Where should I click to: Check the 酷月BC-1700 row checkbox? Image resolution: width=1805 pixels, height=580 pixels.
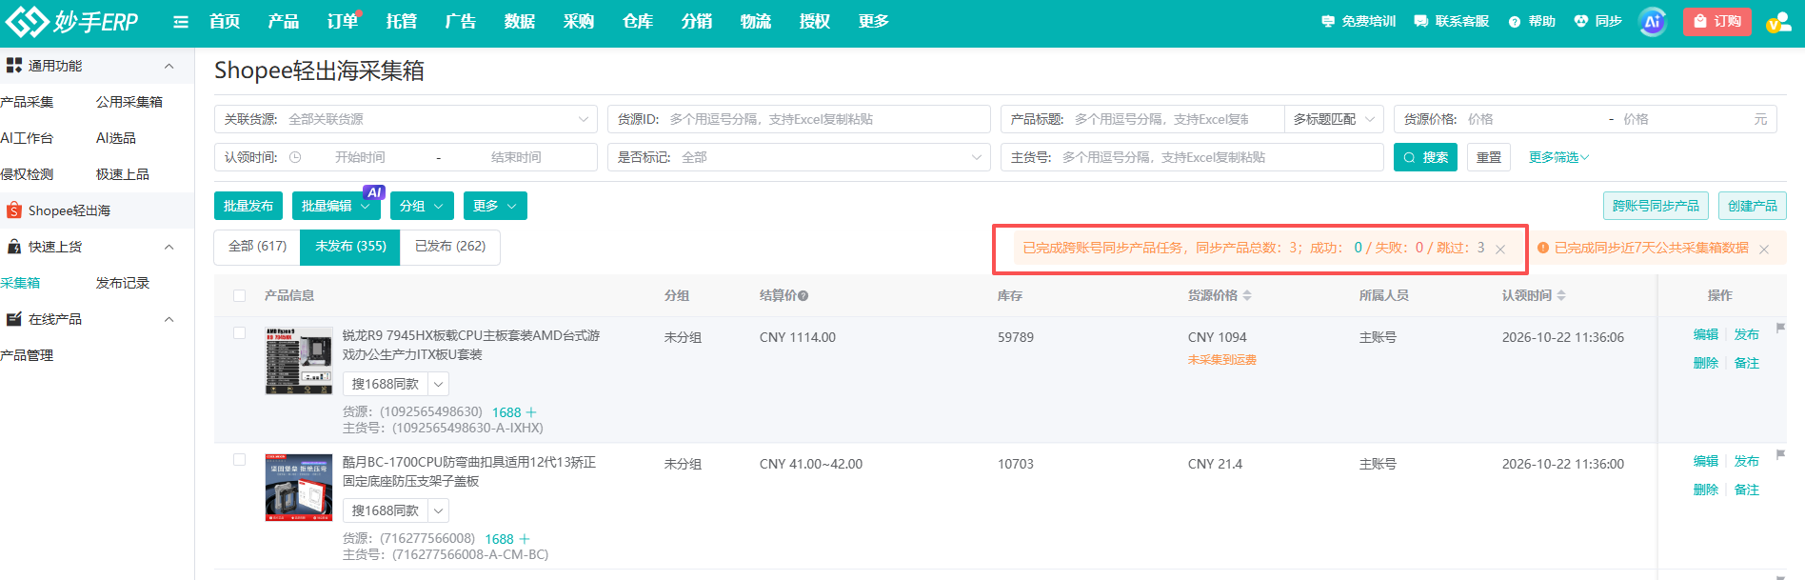point(239,460)
